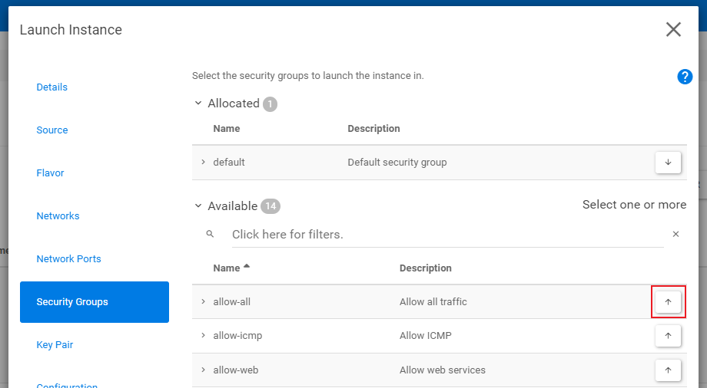
Task: Click the 'default' group name
Action: 228,162
